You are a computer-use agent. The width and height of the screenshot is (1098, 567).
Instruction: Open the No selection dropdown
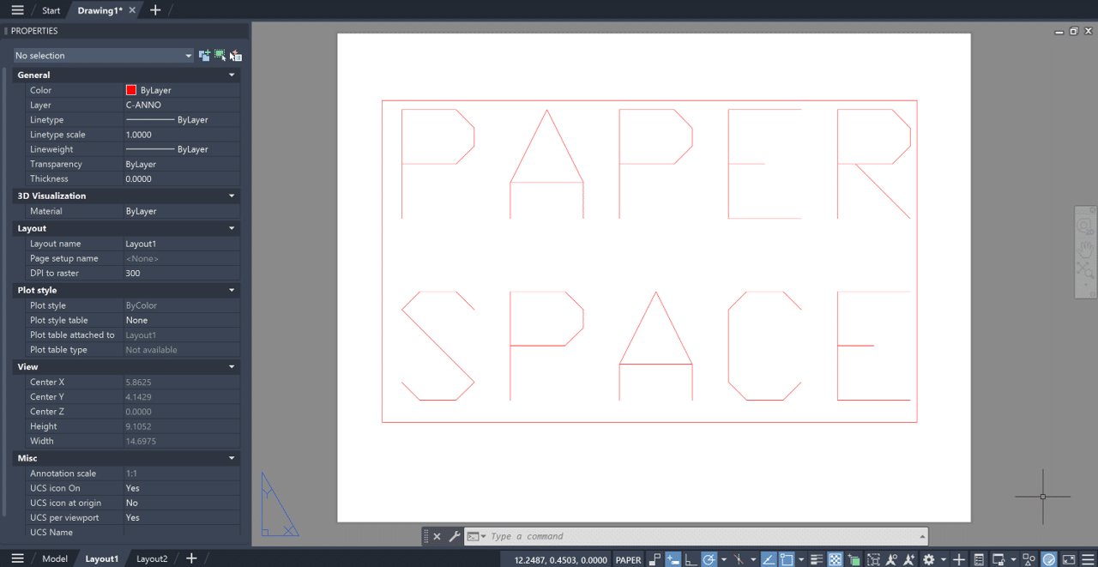[103, 56]
